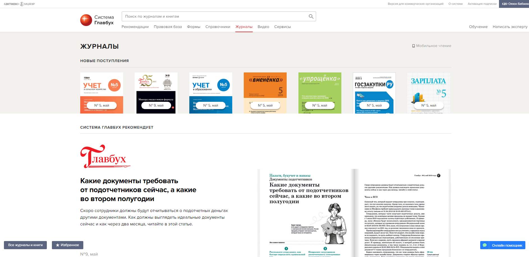The width and height of the screenshot is (529, 257).
Task: Click the Мобильное чтение link
Action: pos(434,46)
